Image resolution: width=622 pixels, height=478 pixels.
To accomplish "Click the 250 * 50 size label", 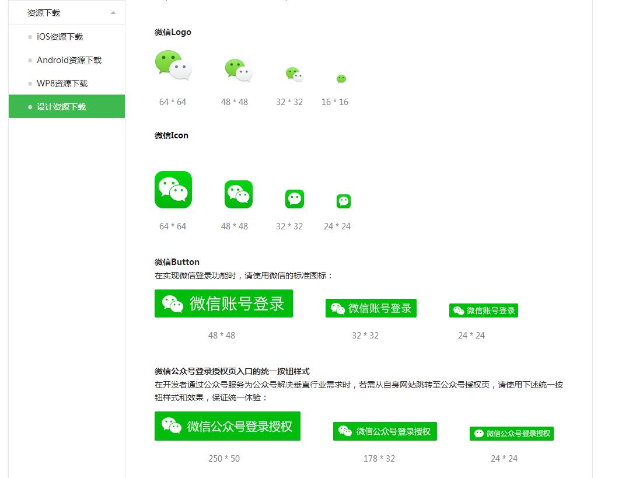I will click(x=224, y=459).
